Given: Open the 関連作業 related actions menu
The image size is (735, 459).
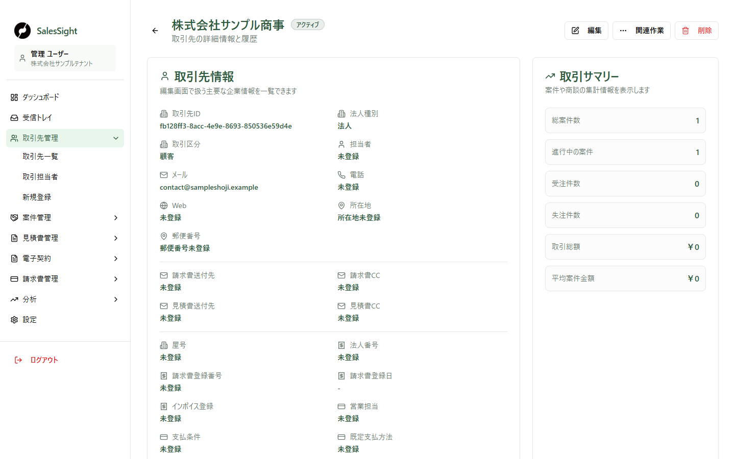Looking at the screenshot, I should tap(642, 31).
